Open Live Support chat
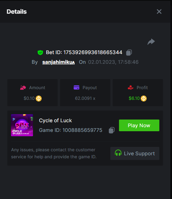Screen dimensions: 172x199 click(135, 154)
